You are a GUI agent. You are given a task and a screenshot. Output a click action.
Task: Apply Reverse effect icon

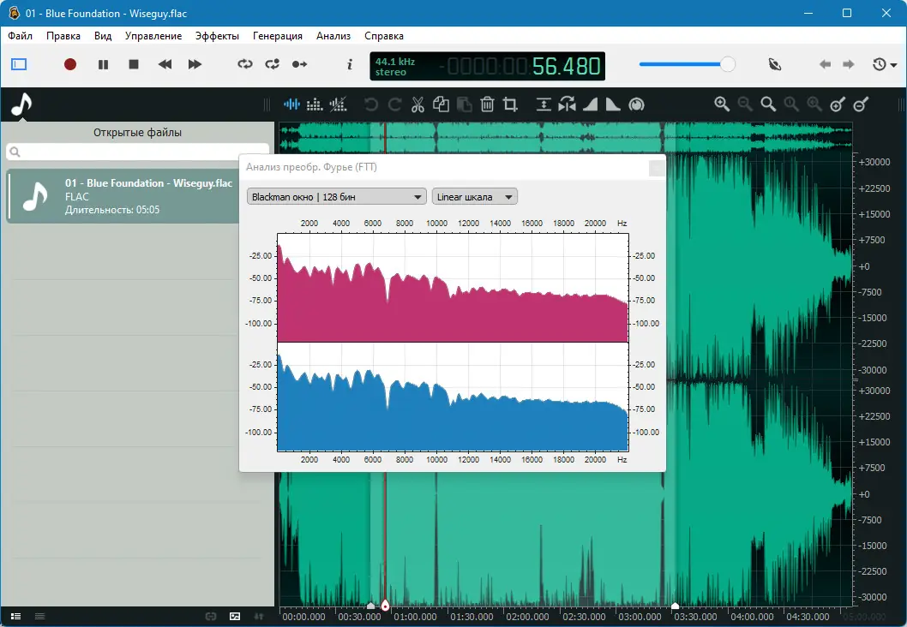(x=567, y=104)
